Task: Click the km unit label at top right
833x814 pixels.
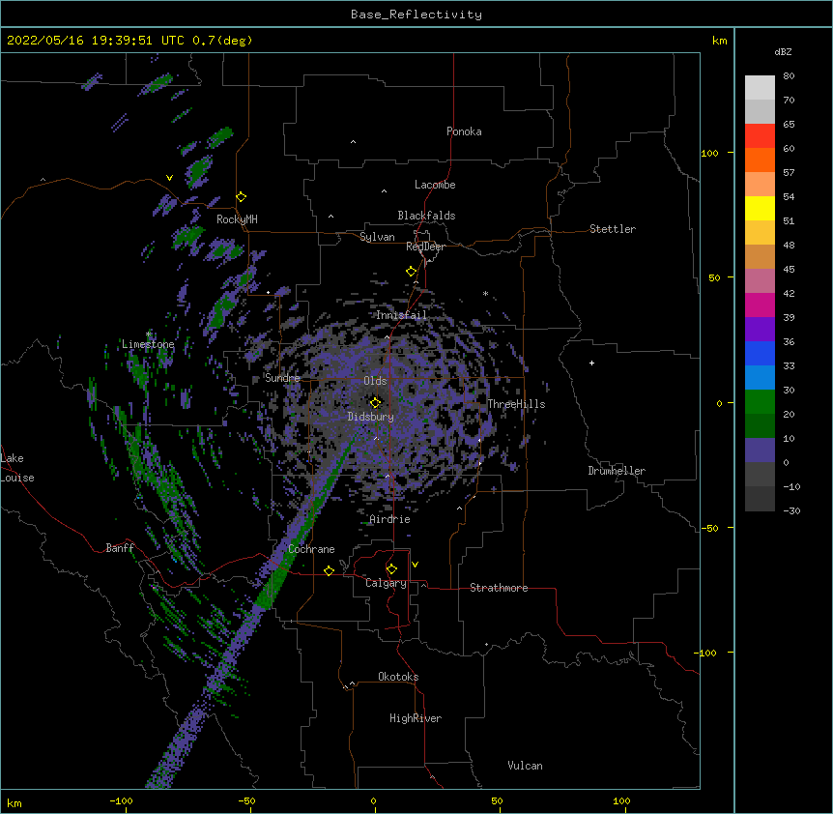Action: [719, 41]
